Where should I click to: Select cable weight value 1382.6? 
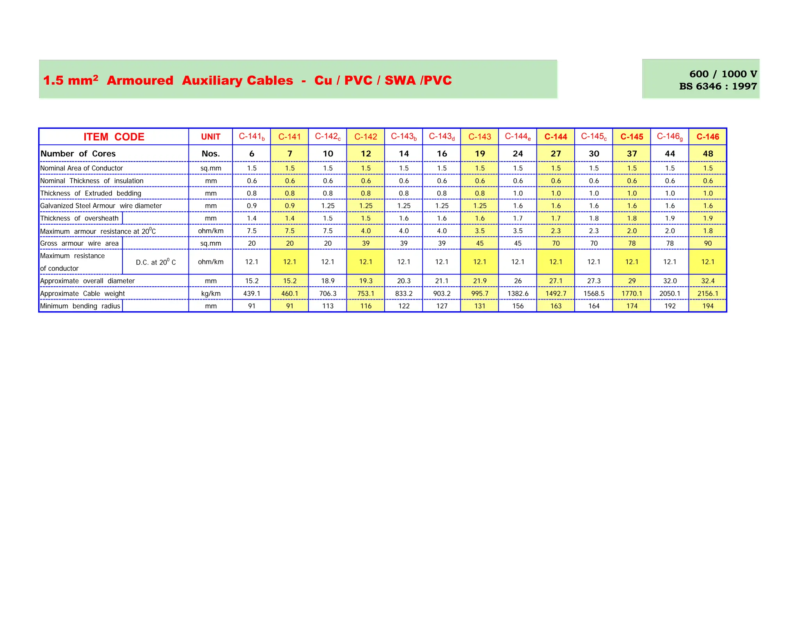pyautogui.click(x=518, y=294)
